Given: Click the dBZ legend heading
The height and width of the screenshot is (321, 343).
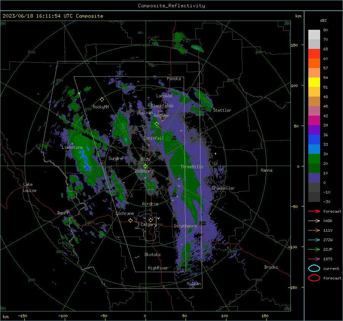Looking at the screenshot, I should 323,21.
